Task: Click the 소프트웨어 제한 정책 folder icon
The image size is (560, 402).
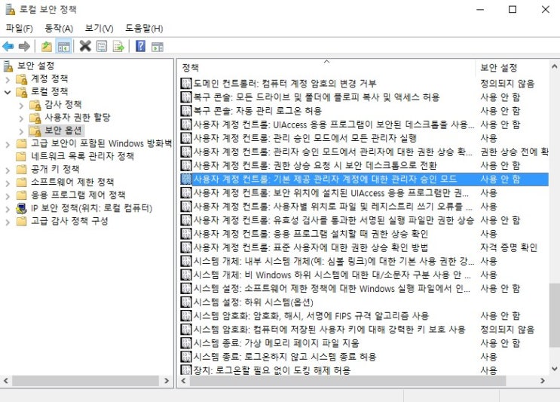Action: pyautogui.click(x=21, y=183)
